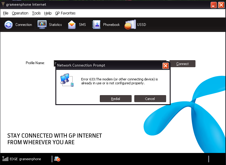Click the Phonebook label in toolbar
Image resolution: width=226 pixels, height=165 pixels.
(111, 25)
